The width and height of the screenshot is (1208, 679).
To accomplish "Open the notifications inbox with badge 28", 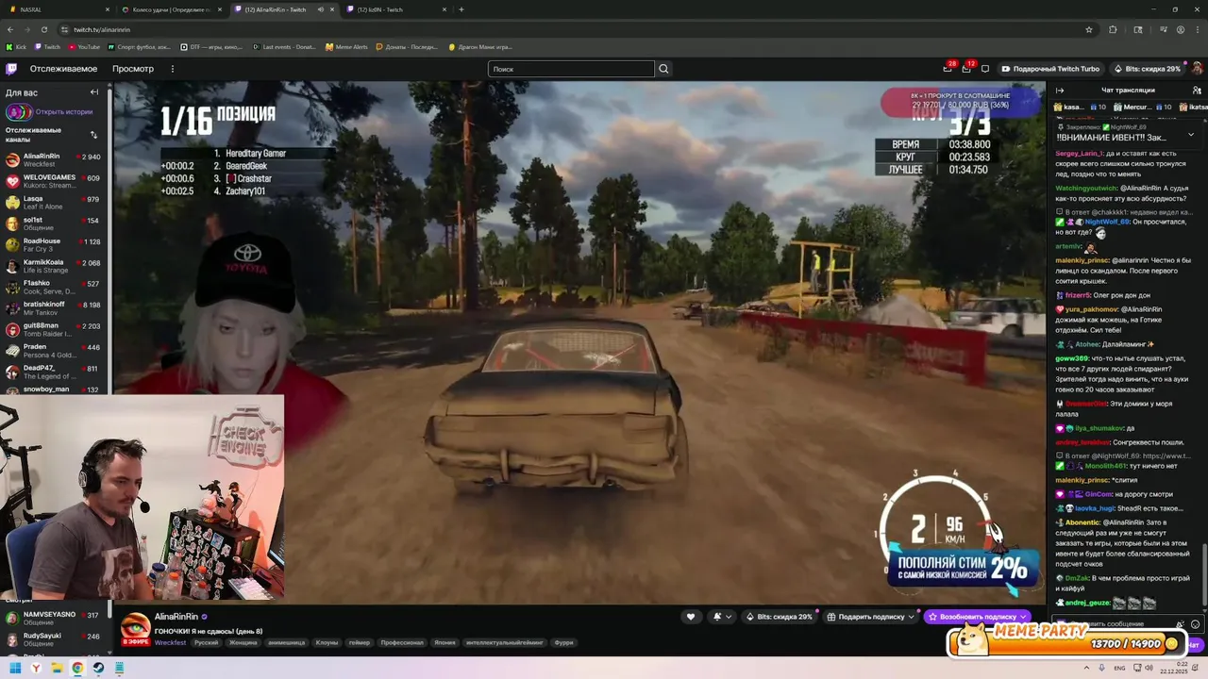I will click(x=948, y=69).
